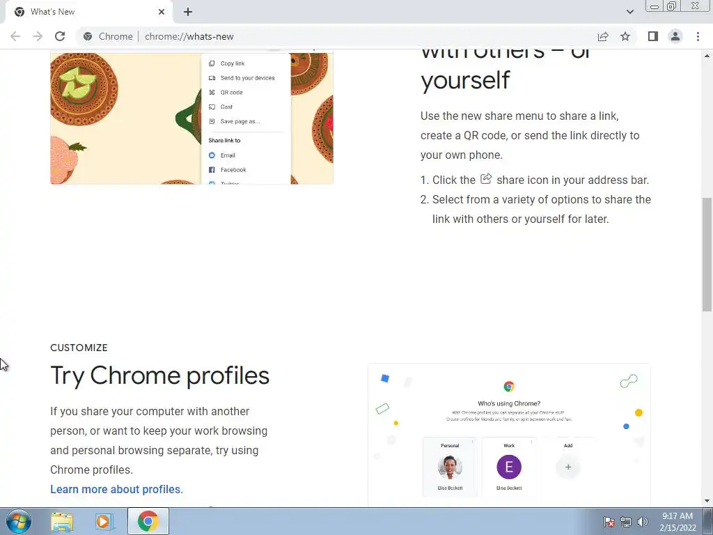Bookmark this tab with the star icon
Image resolution: width=713 pixels, height=535 pixels.
(x=625, y=36)
